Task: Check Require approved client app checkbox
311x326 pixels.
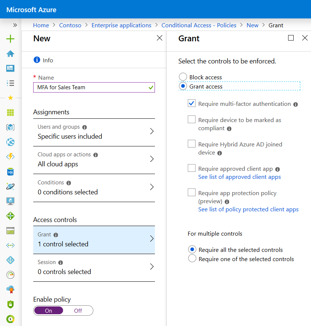Action: (x=191, y=168)
